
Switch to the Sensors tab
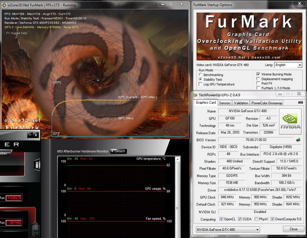pos(225,103)
